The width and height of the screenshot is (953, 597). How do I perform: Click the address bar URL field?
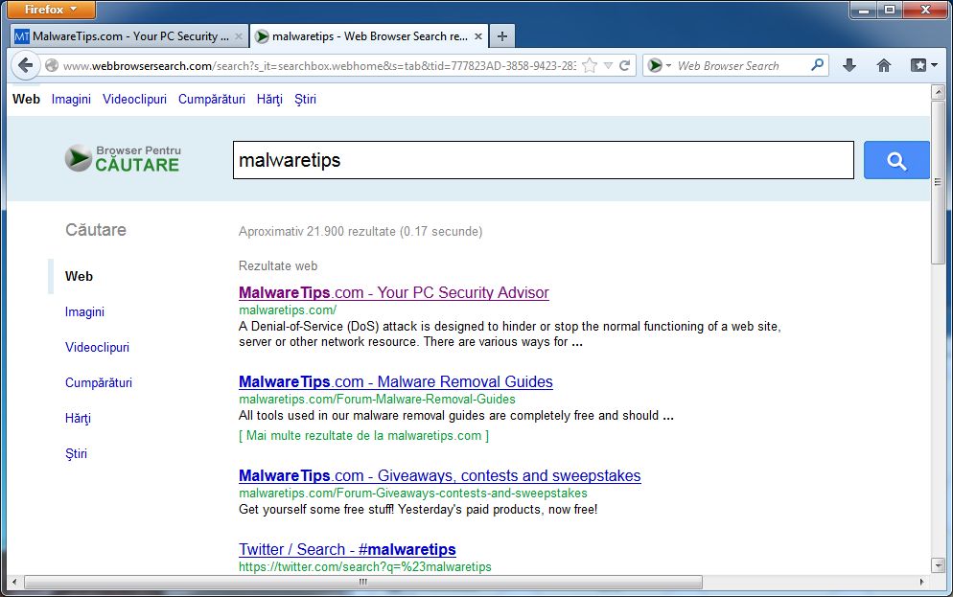(x=319, y=65)
